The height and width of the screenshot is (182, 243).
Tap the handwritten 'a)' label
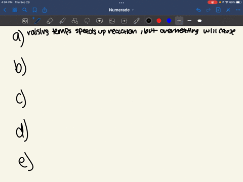pos(19,38)
